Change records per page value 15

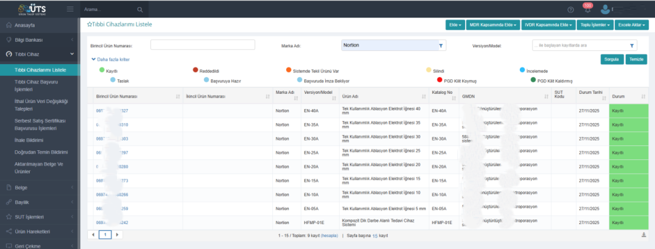[375, 236]
